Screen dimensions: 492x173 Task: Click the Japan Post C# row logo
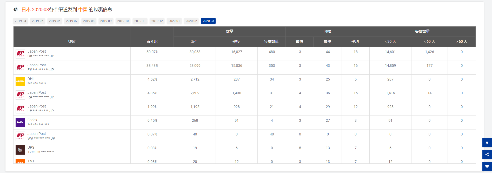(20, 54)
